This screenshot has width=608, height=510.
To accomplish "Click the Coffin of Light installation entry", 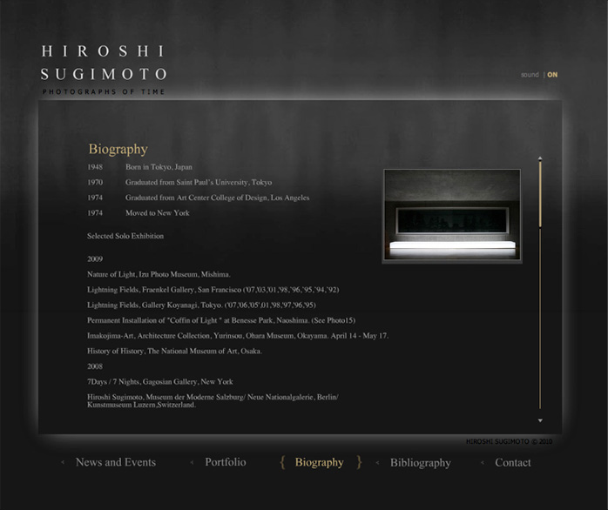I will (x=220, y=320).
